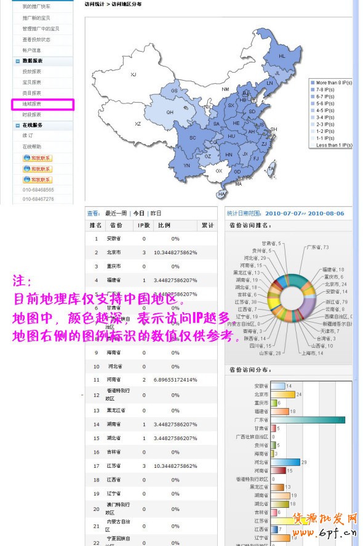This screenshot has width=363, height=546.
Task: Click the HA island on the map
Action: click(x=221, y=195)
